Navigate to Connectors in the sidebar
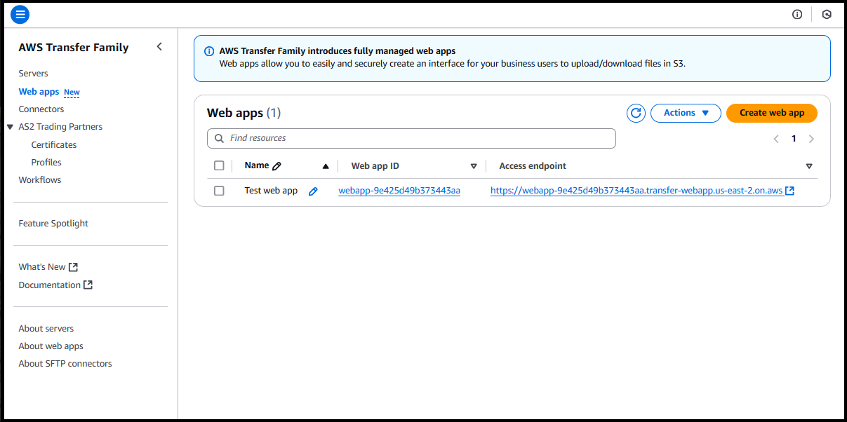The width and height of the screenshot is (847, 422). pyautogui.click(x=41, y=109)
